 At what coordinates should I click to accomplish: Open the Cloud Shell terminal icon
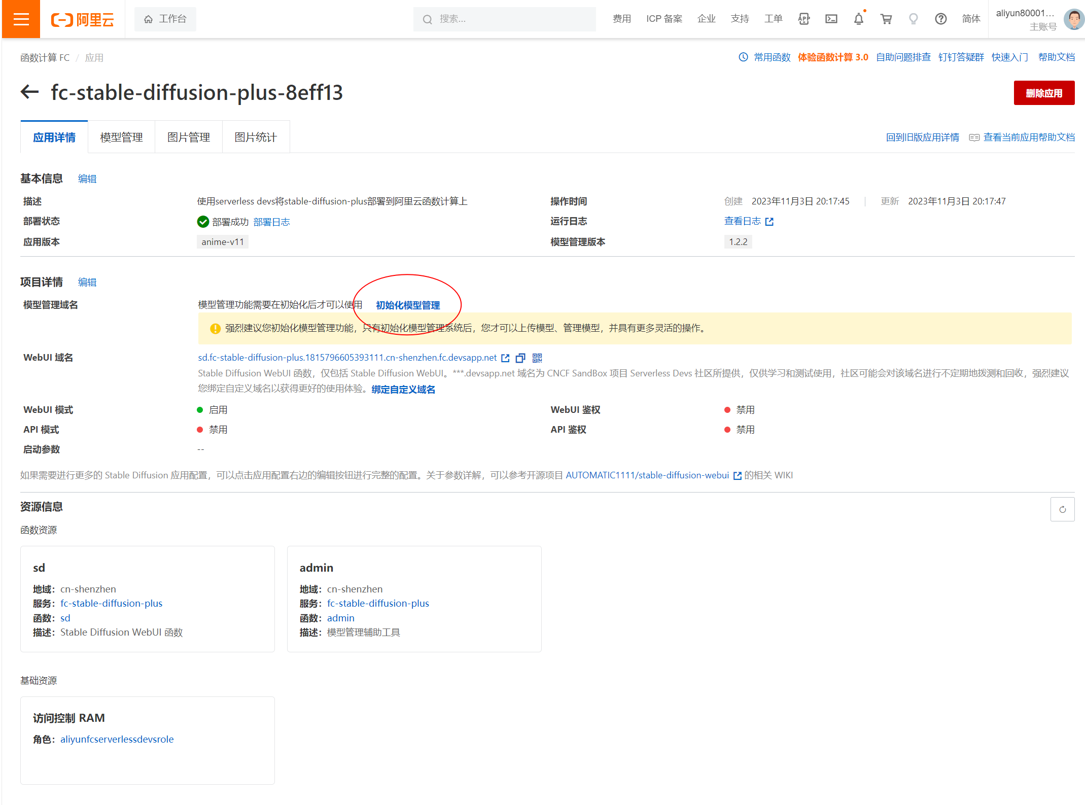pos(831,19)
